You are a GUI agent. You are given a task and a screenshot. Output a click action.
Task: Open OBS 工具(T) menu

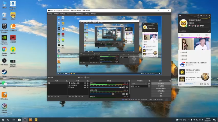pos(87,14)
